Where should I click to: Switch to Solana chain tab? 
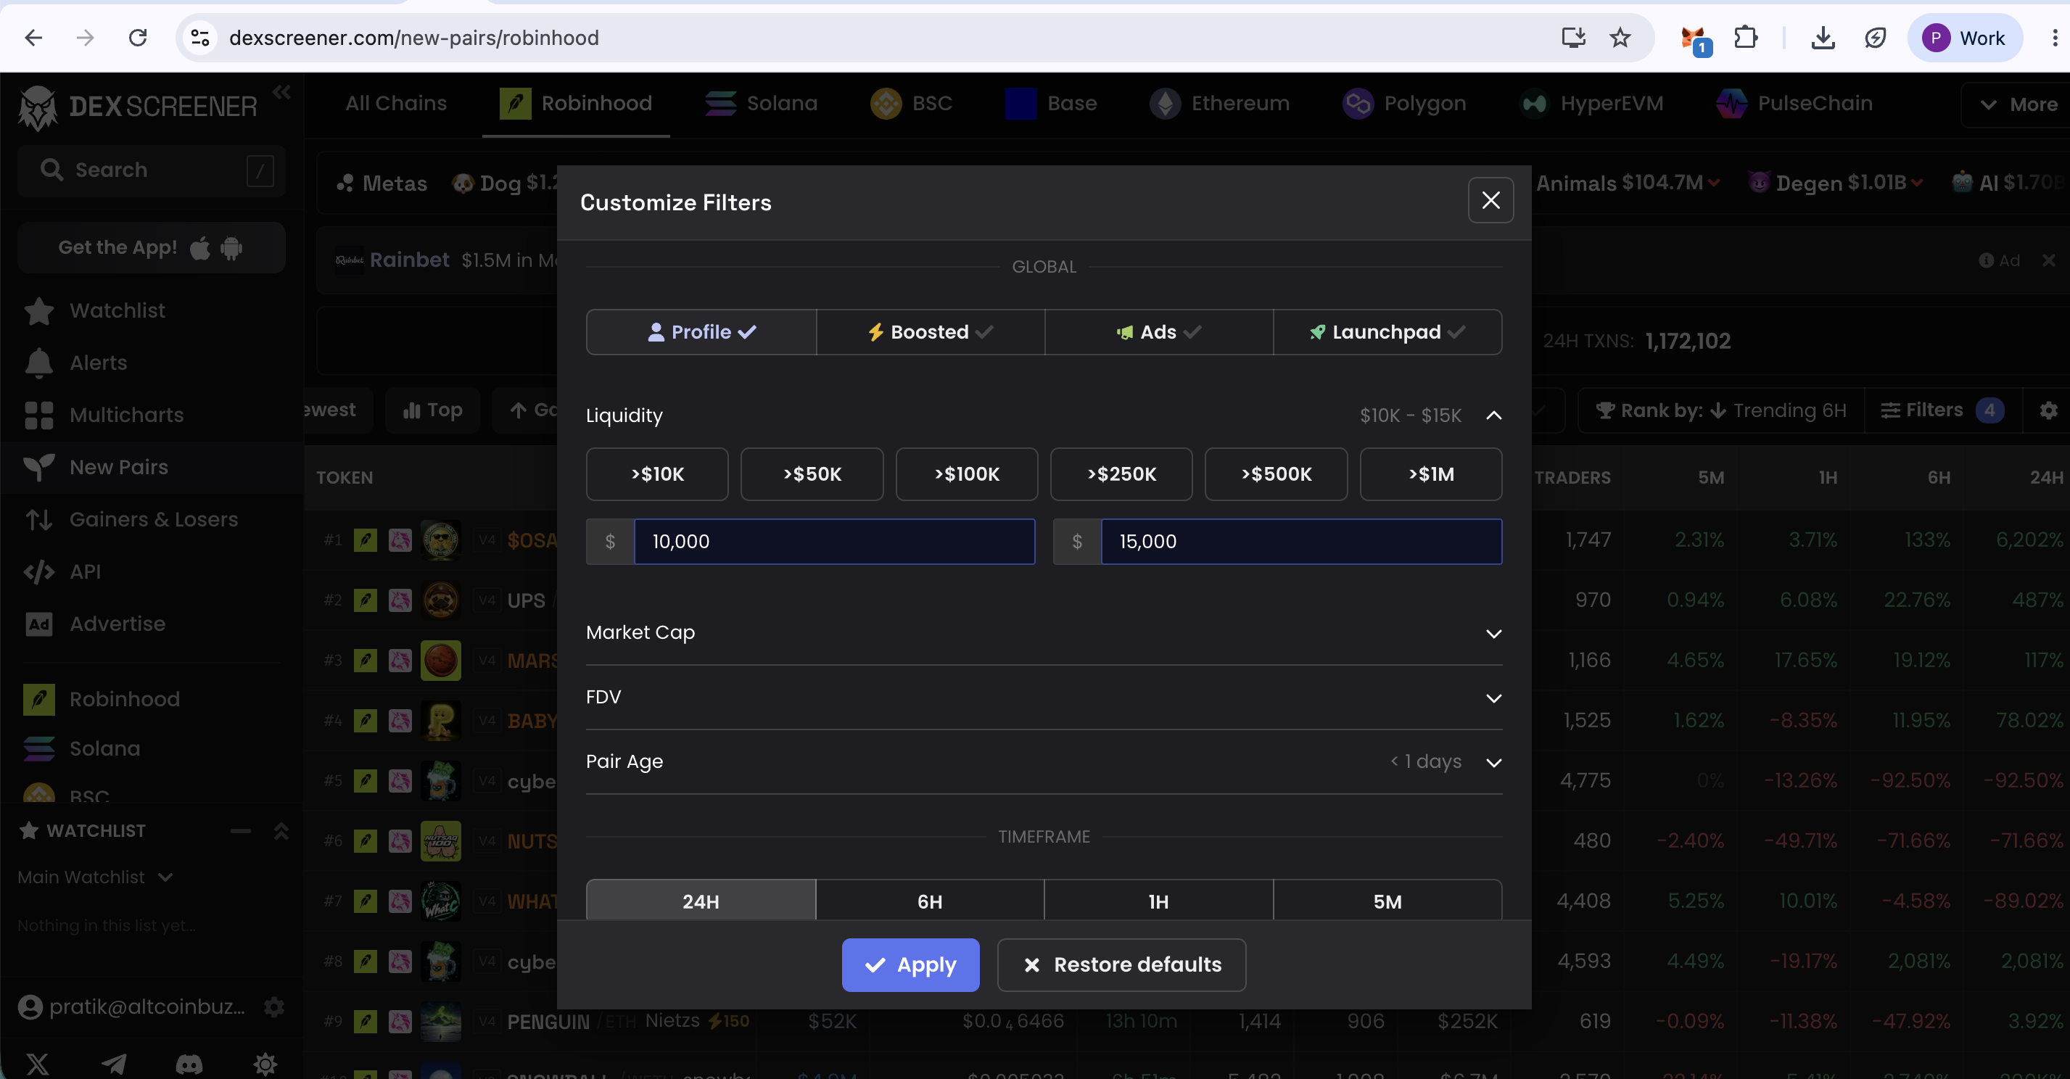click(x=761, y=104)
